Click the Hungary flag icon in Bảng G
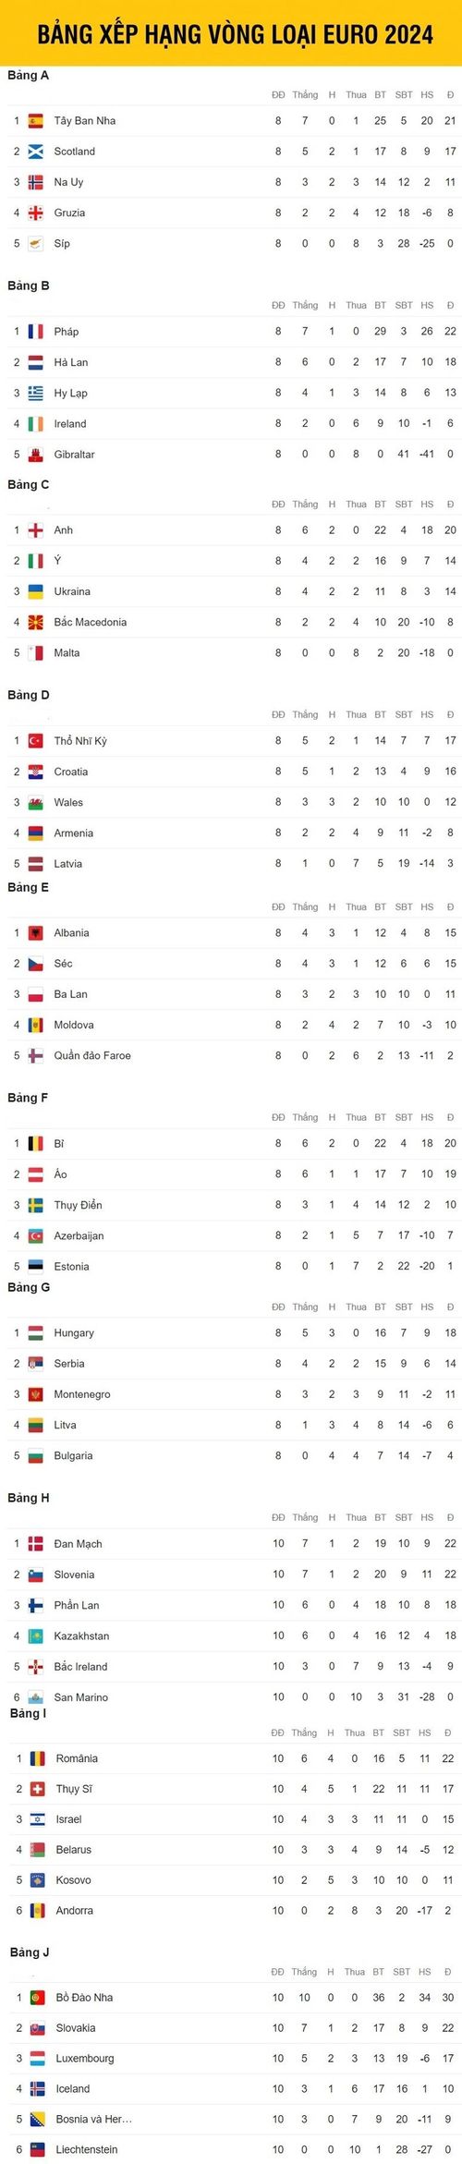 [36, 1333]
